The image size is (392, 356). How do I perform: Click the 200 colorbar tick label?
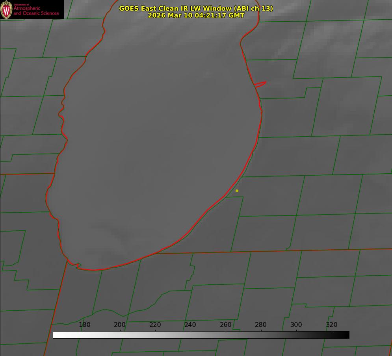120,325
